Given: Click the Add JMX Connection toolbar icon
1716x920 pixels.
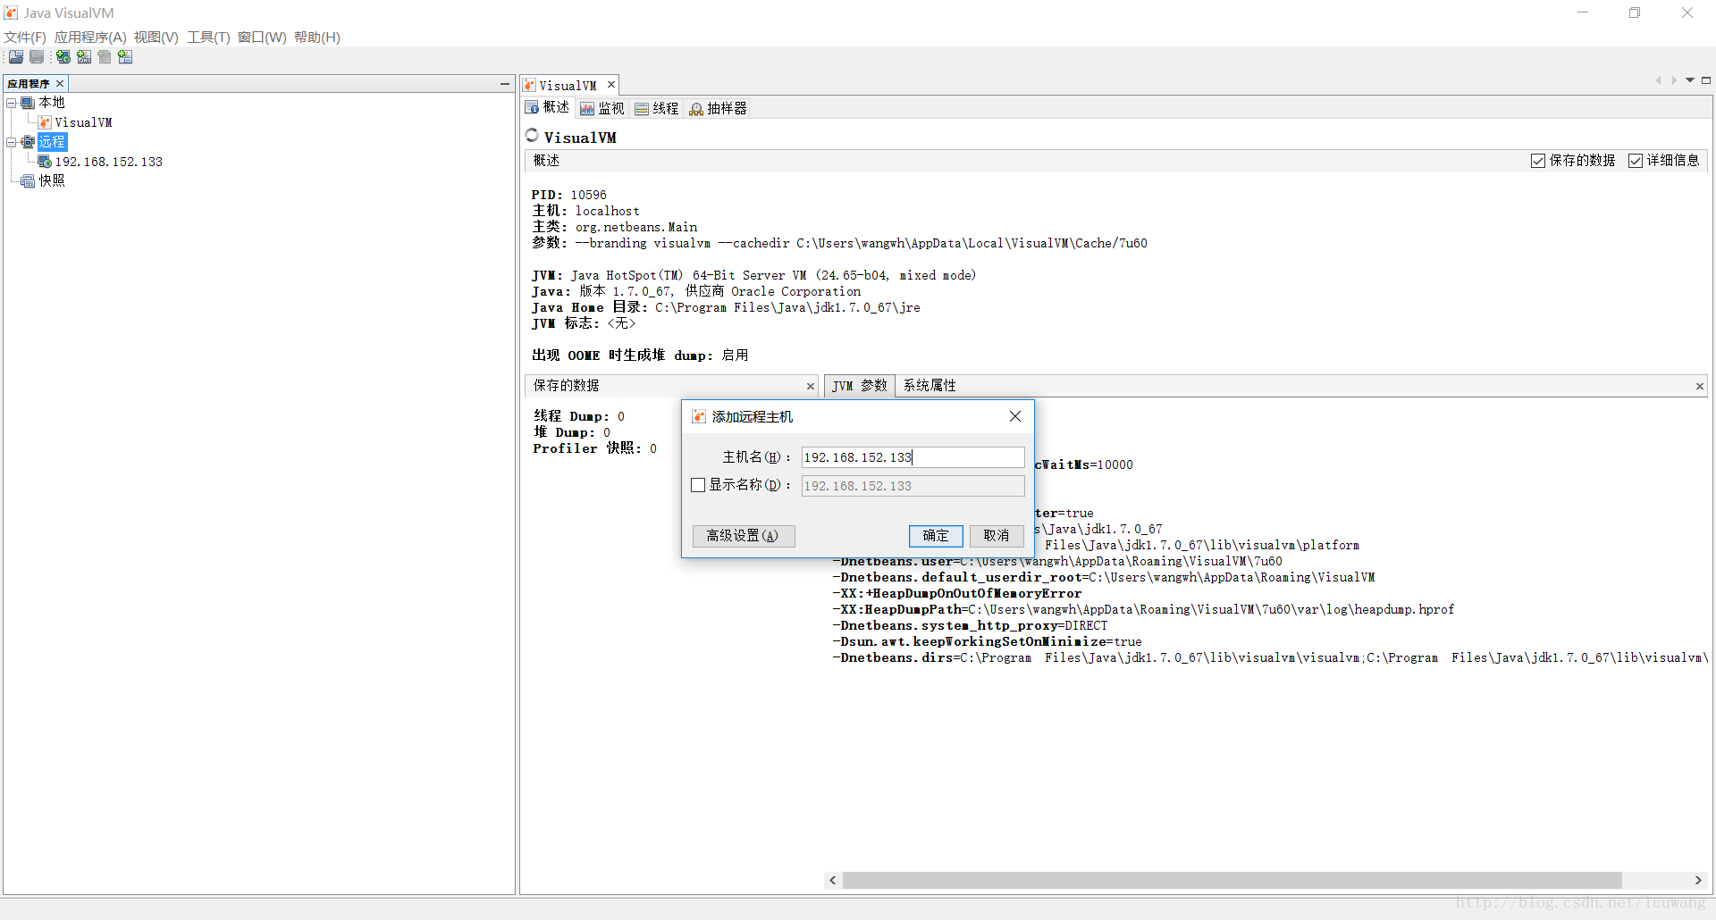Looking at the screenshot, I should (x=84, y=57).
